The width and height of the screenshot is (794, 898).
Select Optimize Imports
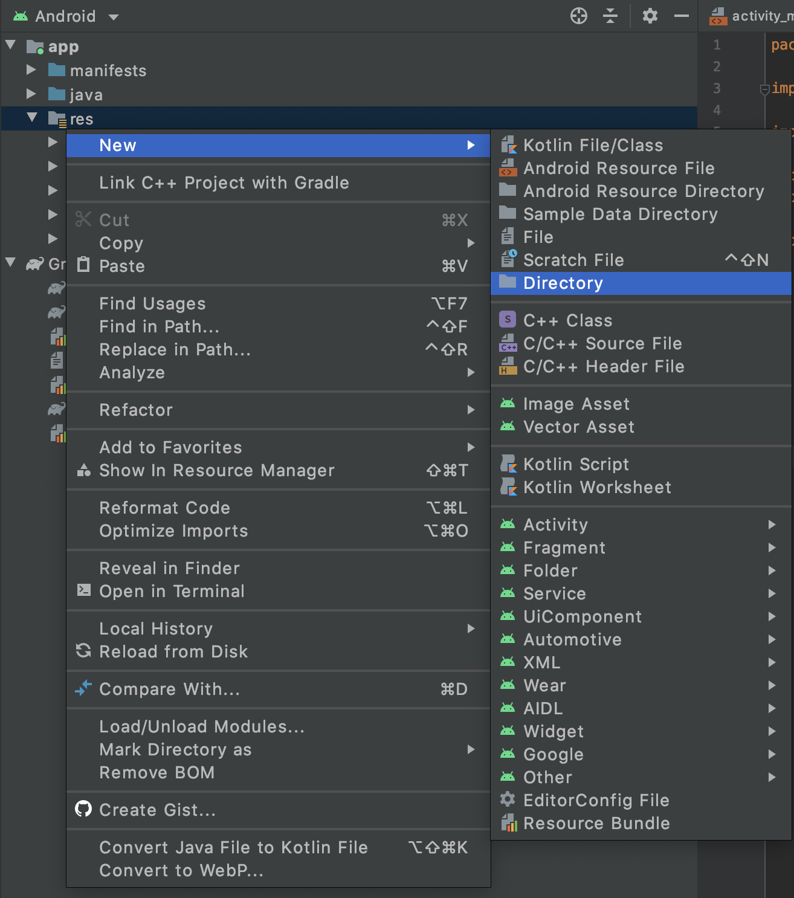(278, 531)
